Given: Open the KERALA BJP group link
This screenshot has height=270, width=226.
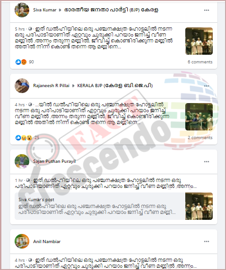Looking at the screenshot, I should (115, 86).
